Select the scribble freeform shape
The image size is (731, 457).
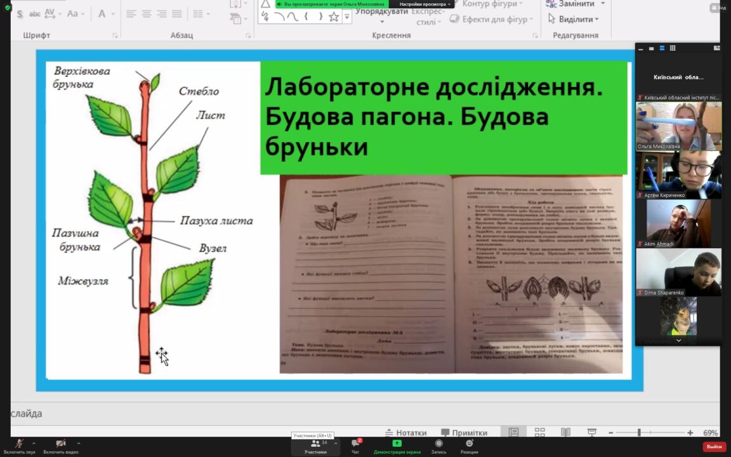(265, 17)
